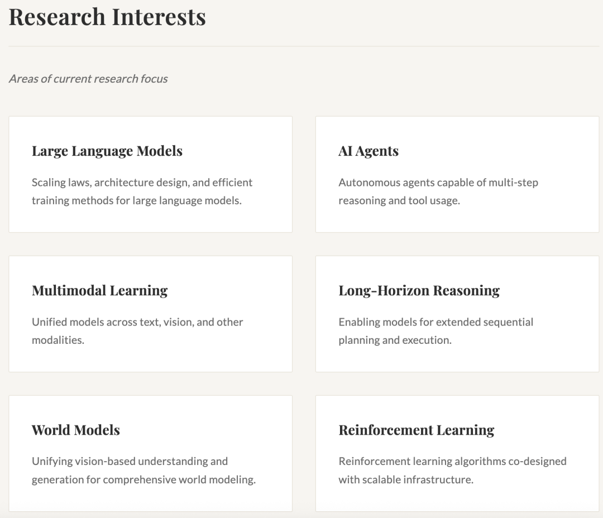Click the AI Agents heading
603x518 pixels.
click(x=368, y=151)
